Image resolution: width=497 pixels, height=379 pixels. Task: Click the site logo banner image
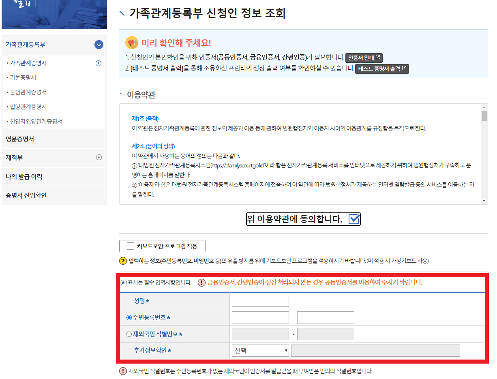[54, 15]
